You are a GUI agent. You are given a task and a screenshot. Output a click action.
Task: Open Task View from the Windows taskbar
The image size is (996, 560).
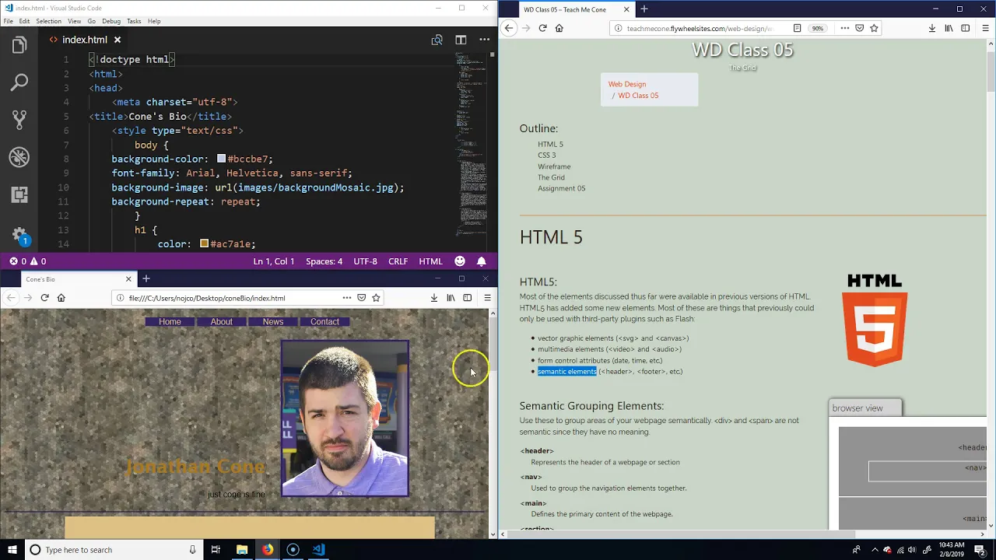[x=216, y=550]
